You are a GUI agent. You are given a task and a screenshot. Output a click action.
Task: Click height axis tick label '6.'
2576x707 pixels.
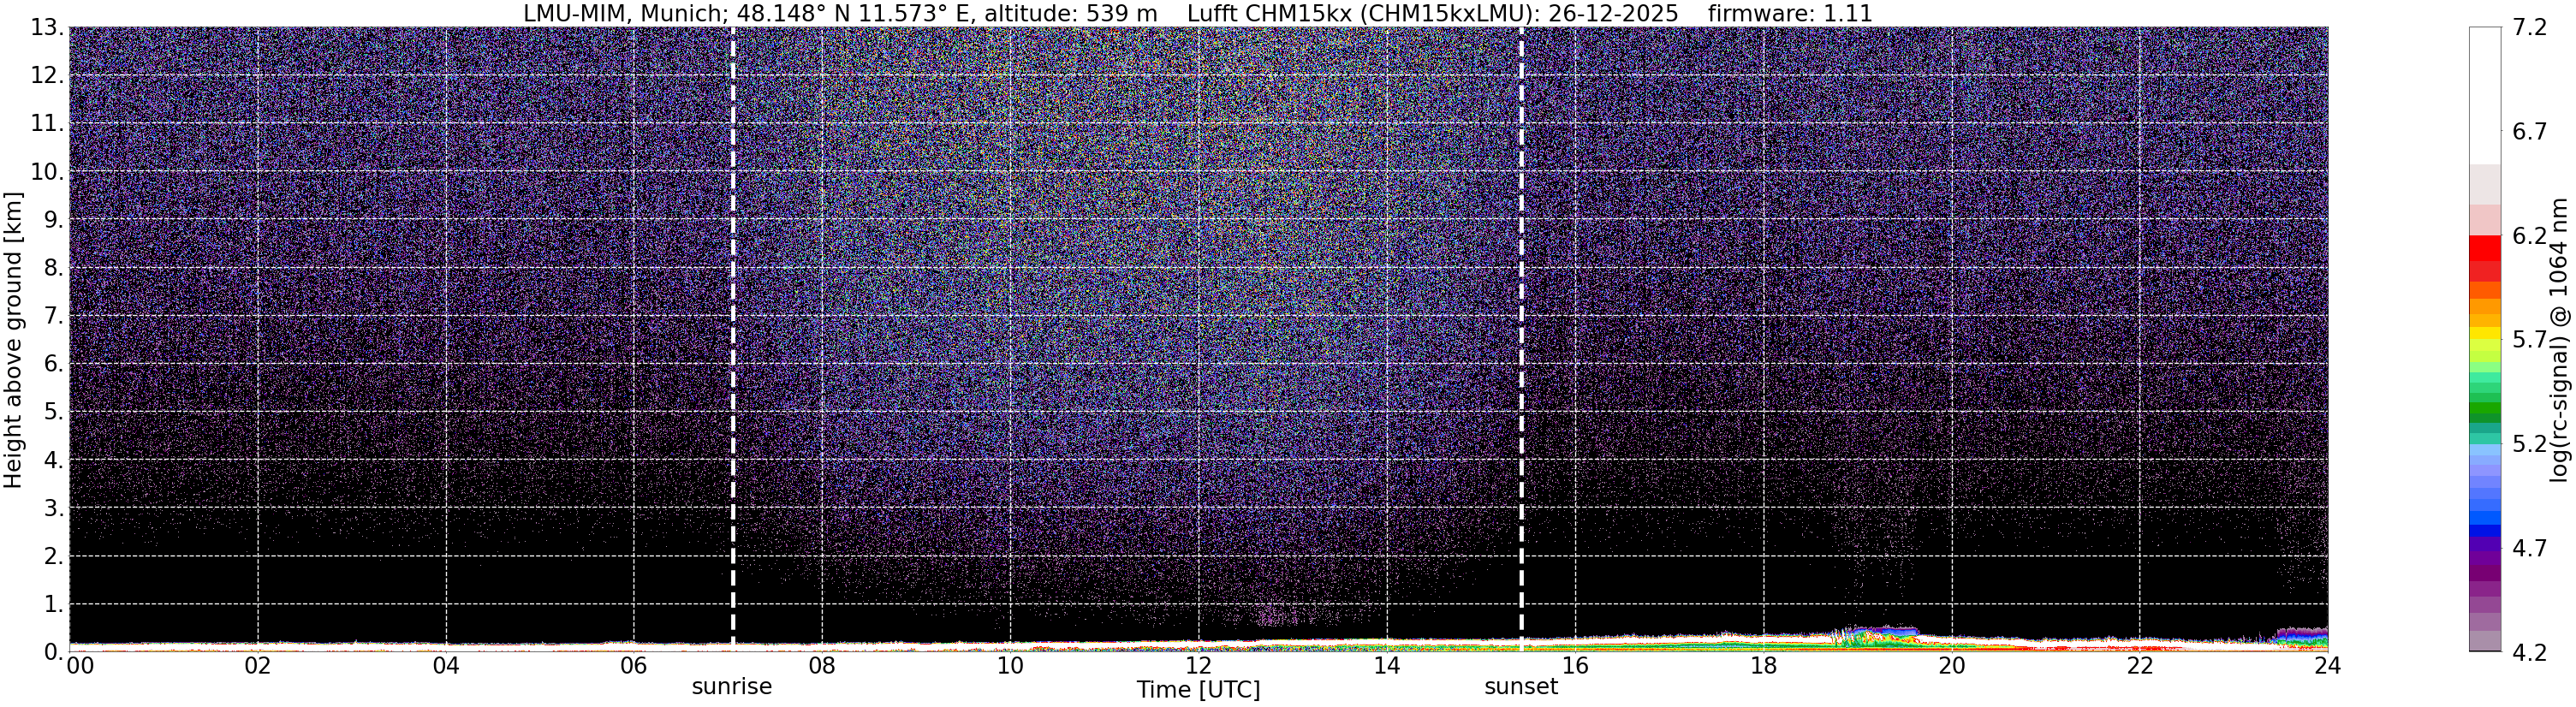[54, 364]
